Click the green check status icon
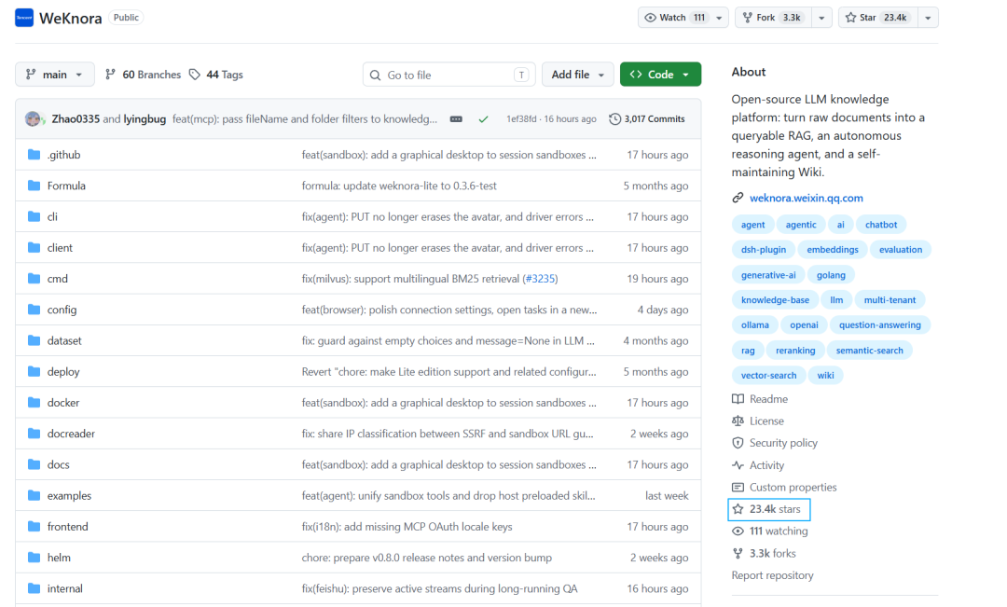This screenshot has height=607, width=1007. click(483, 118)
